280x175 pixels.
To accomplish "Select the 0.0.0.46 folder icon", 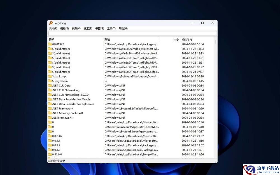I will pyautogui.click(x=50, y=136).
